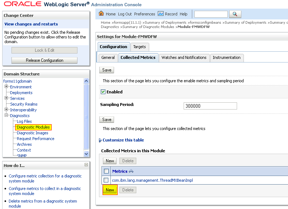Open Preferences from the toolbar
The image size is (288, 209).
coord(145,14)
